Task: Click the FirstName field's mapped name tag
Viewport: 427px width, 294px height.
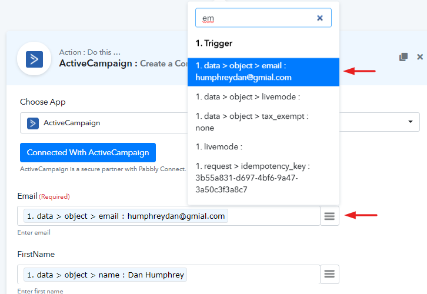Action: 105,275
